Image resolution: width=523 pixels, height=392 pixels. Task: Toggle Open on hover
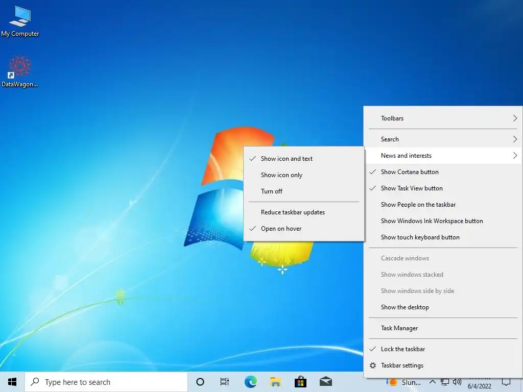[304, 229]
